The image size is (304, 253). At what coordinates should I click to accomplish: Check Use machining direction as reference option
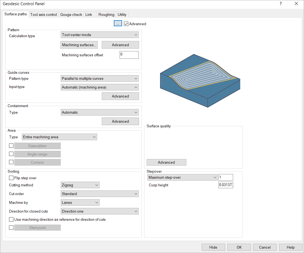click(x=11, y=219)
